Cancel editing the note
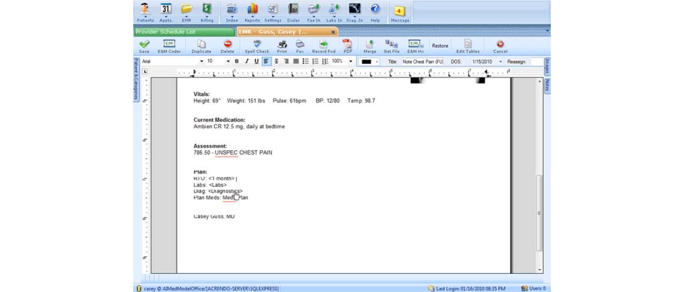 click(500, 46)
